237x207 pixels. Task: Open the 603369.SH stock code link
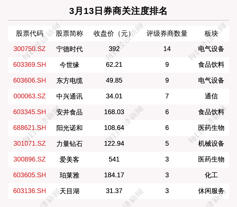(x=29, y=65)
